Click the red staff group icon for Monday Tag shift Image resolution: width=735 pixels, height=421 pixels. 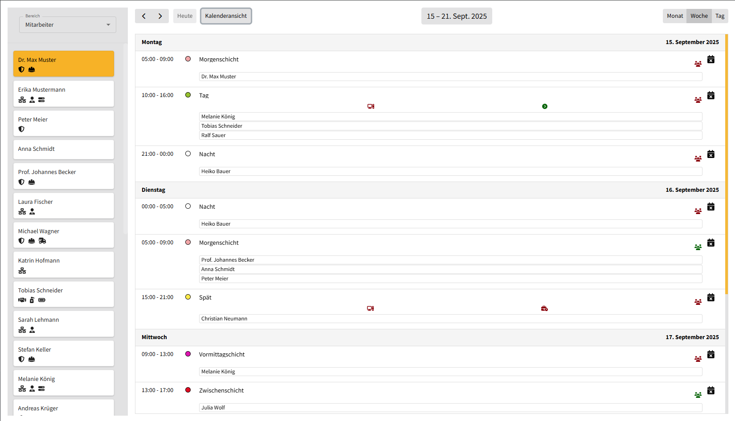point(698,100)
